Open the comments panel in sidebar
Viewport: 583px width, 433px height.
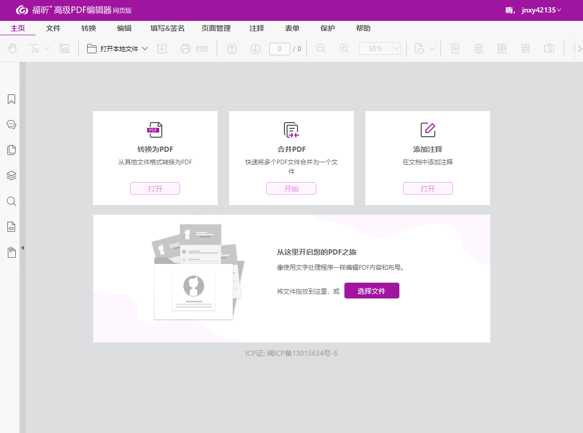[x=11, y=125]
